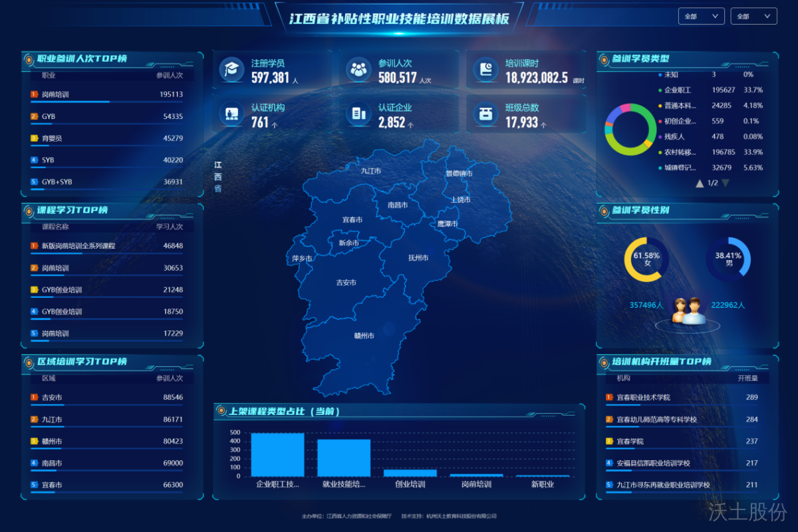Click 宜春职业技术学院 in the institution ranking

(x=643, y=398)
